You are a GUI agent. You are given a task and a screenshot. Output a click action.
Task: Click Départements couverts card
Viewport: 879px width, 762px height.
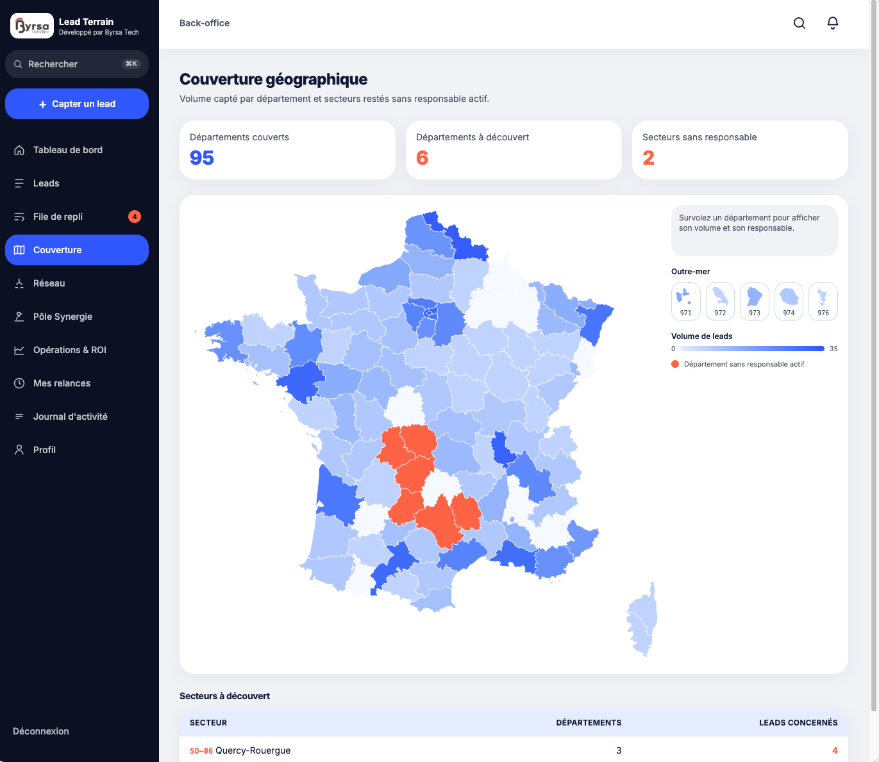287,150
